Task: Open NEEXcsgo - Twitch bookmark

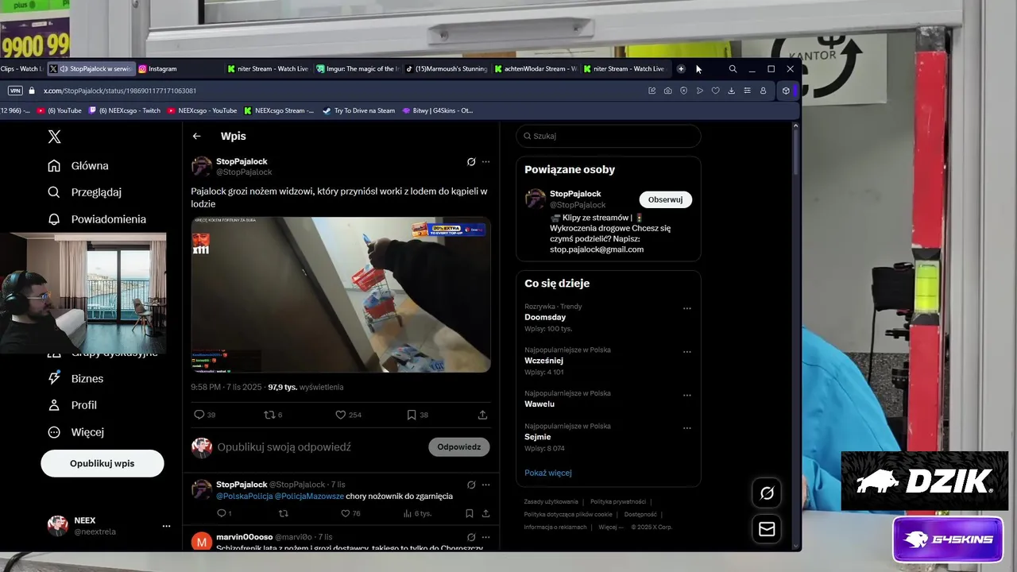Action: tap(124, 110)
